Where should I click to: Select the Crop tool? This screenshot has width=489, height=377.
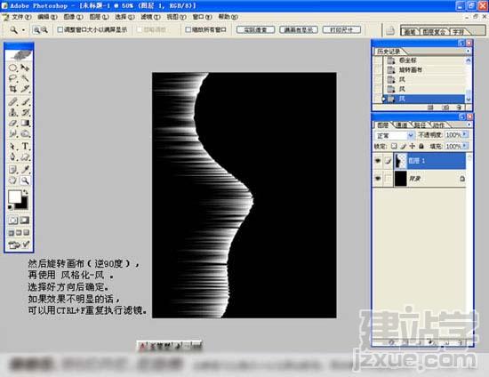tap(12, 89)
